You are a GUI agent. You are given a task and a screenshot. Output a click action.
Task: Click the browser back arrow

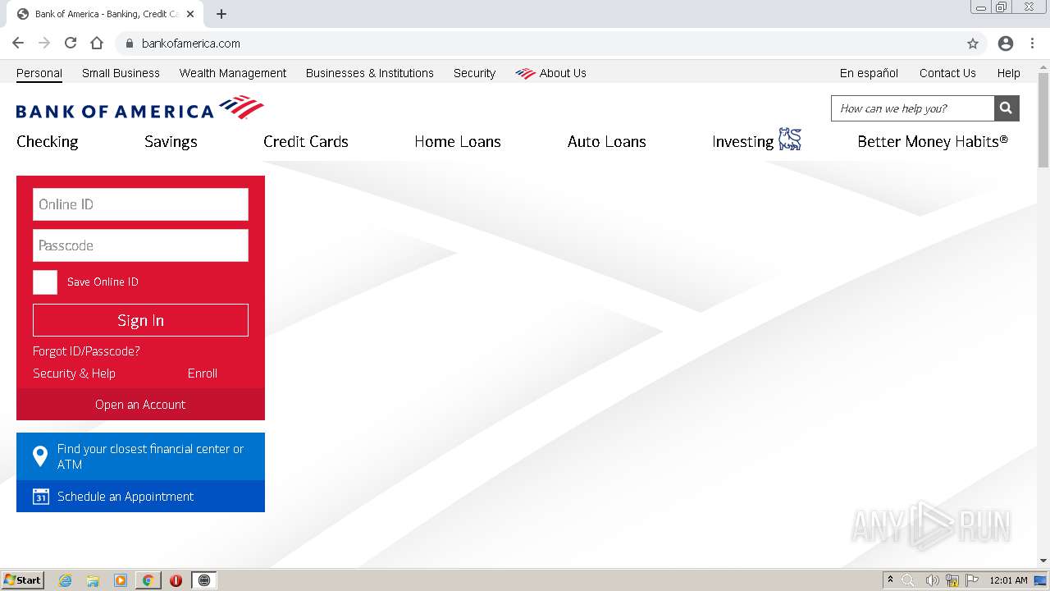click(x=18, y=44)
